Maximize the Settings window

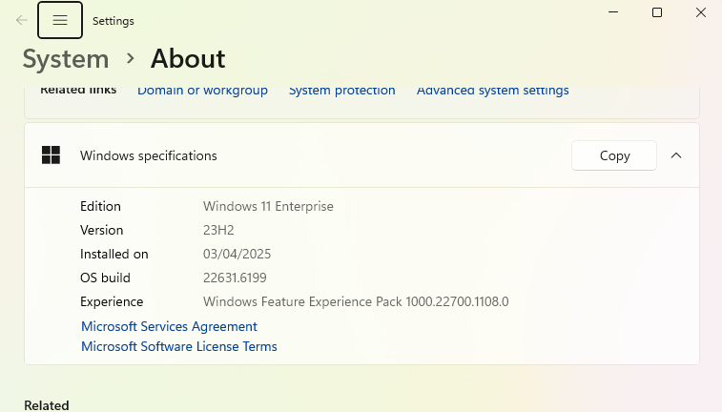657,12
